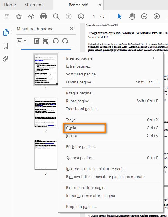This screenshot has width=168, height=217.
Task: Click the cloud upload icon
Action: point(31,16)
